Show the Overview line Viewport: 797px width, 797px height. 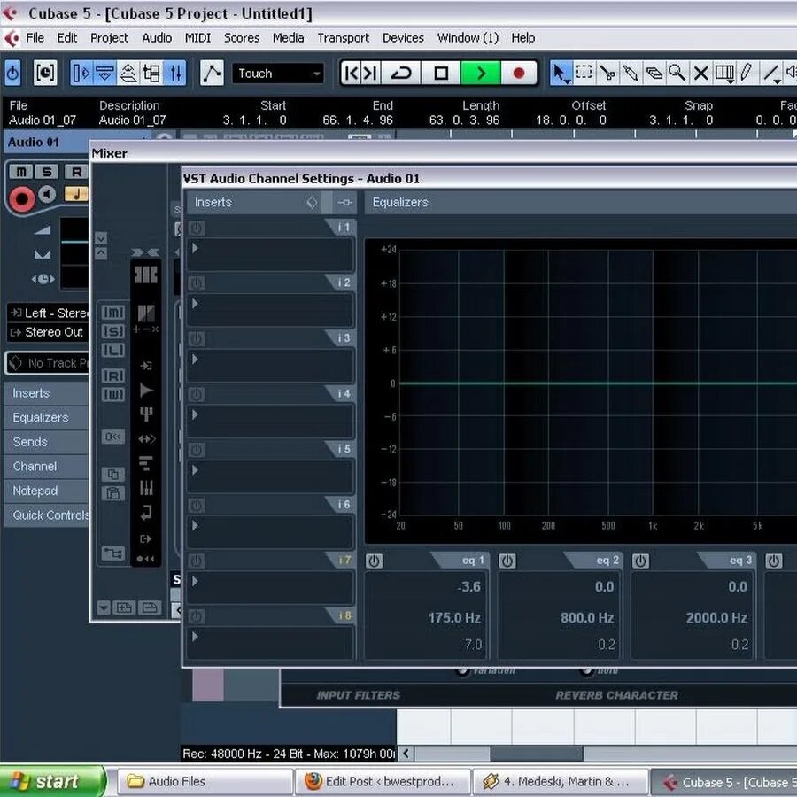[128, 74]
